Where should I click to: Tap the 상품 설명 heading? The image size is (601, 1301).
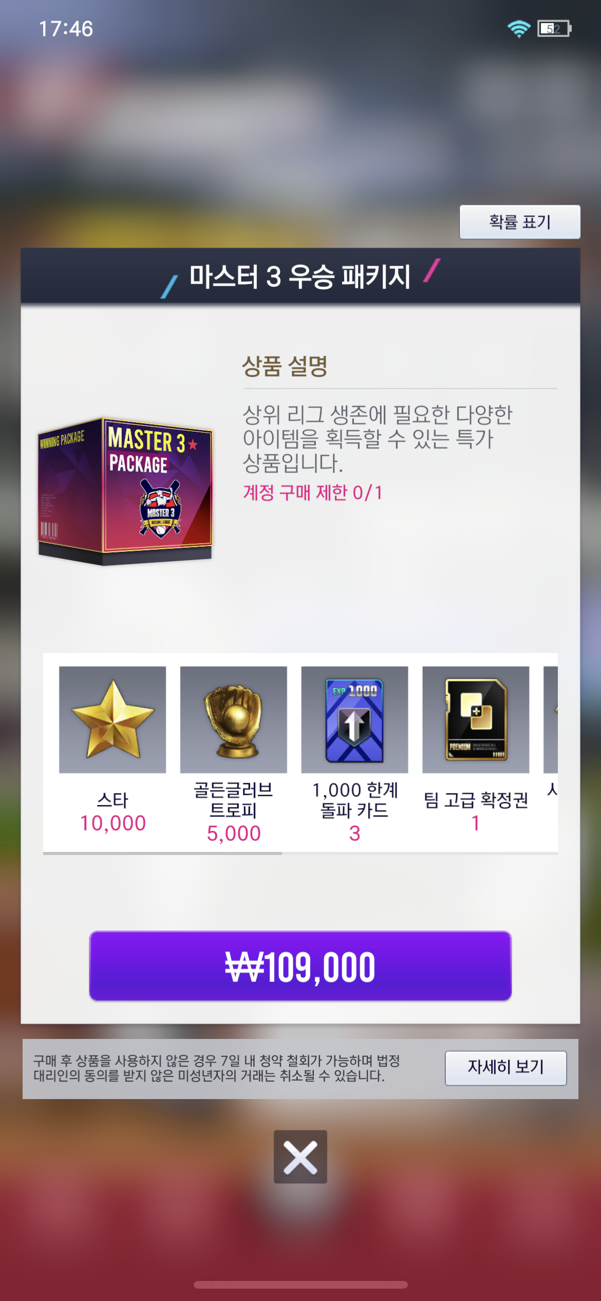click(x=285, y=366)
